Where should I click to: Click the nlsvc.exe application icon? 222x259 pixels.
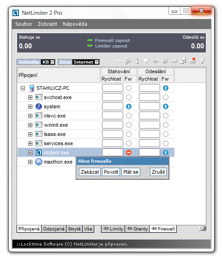click(39, 116)
